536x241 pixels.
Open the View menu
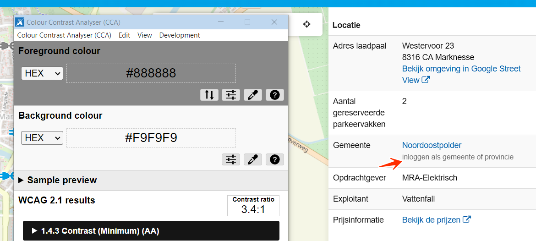pos(145,35)
